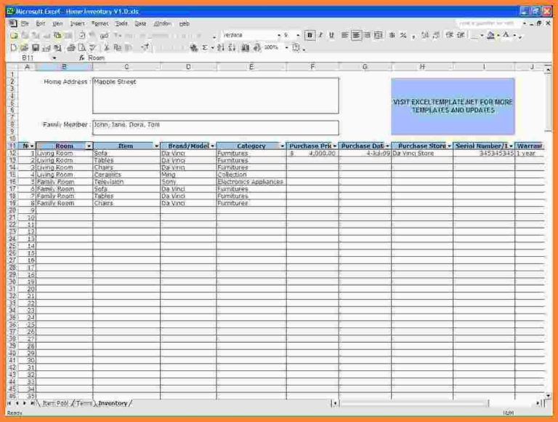Image resolution: width=558 pixels, height=422 pixels.
Task: Click the AutoSum sigma icon
Action: (205, 48)
